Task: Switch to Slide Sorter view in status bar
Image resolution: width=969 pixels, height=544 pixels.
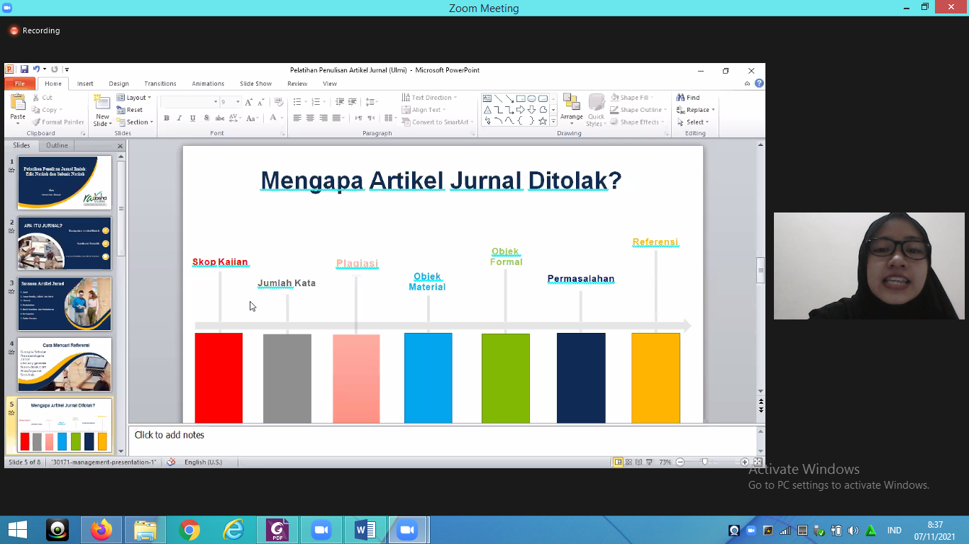Action: pyautogui.click(x=629, y=462)
